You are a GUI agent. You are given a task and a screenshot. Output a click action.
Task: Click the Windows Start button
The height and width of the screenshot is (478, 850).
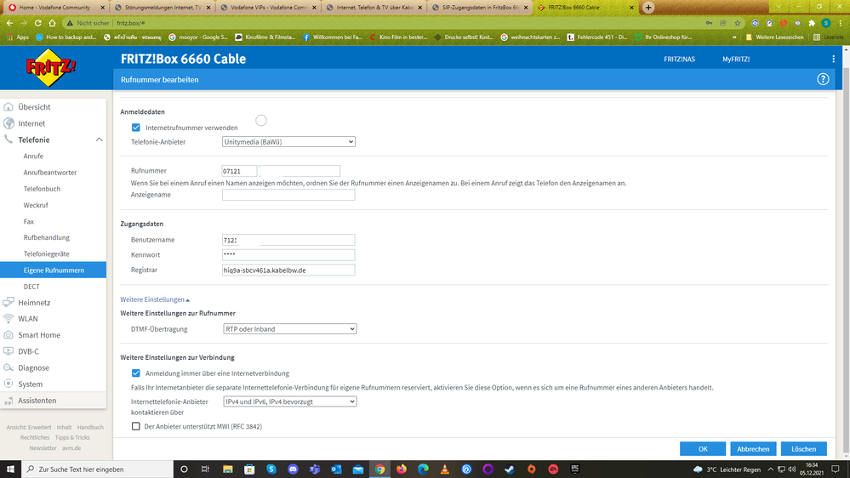(x=10, y=469)
